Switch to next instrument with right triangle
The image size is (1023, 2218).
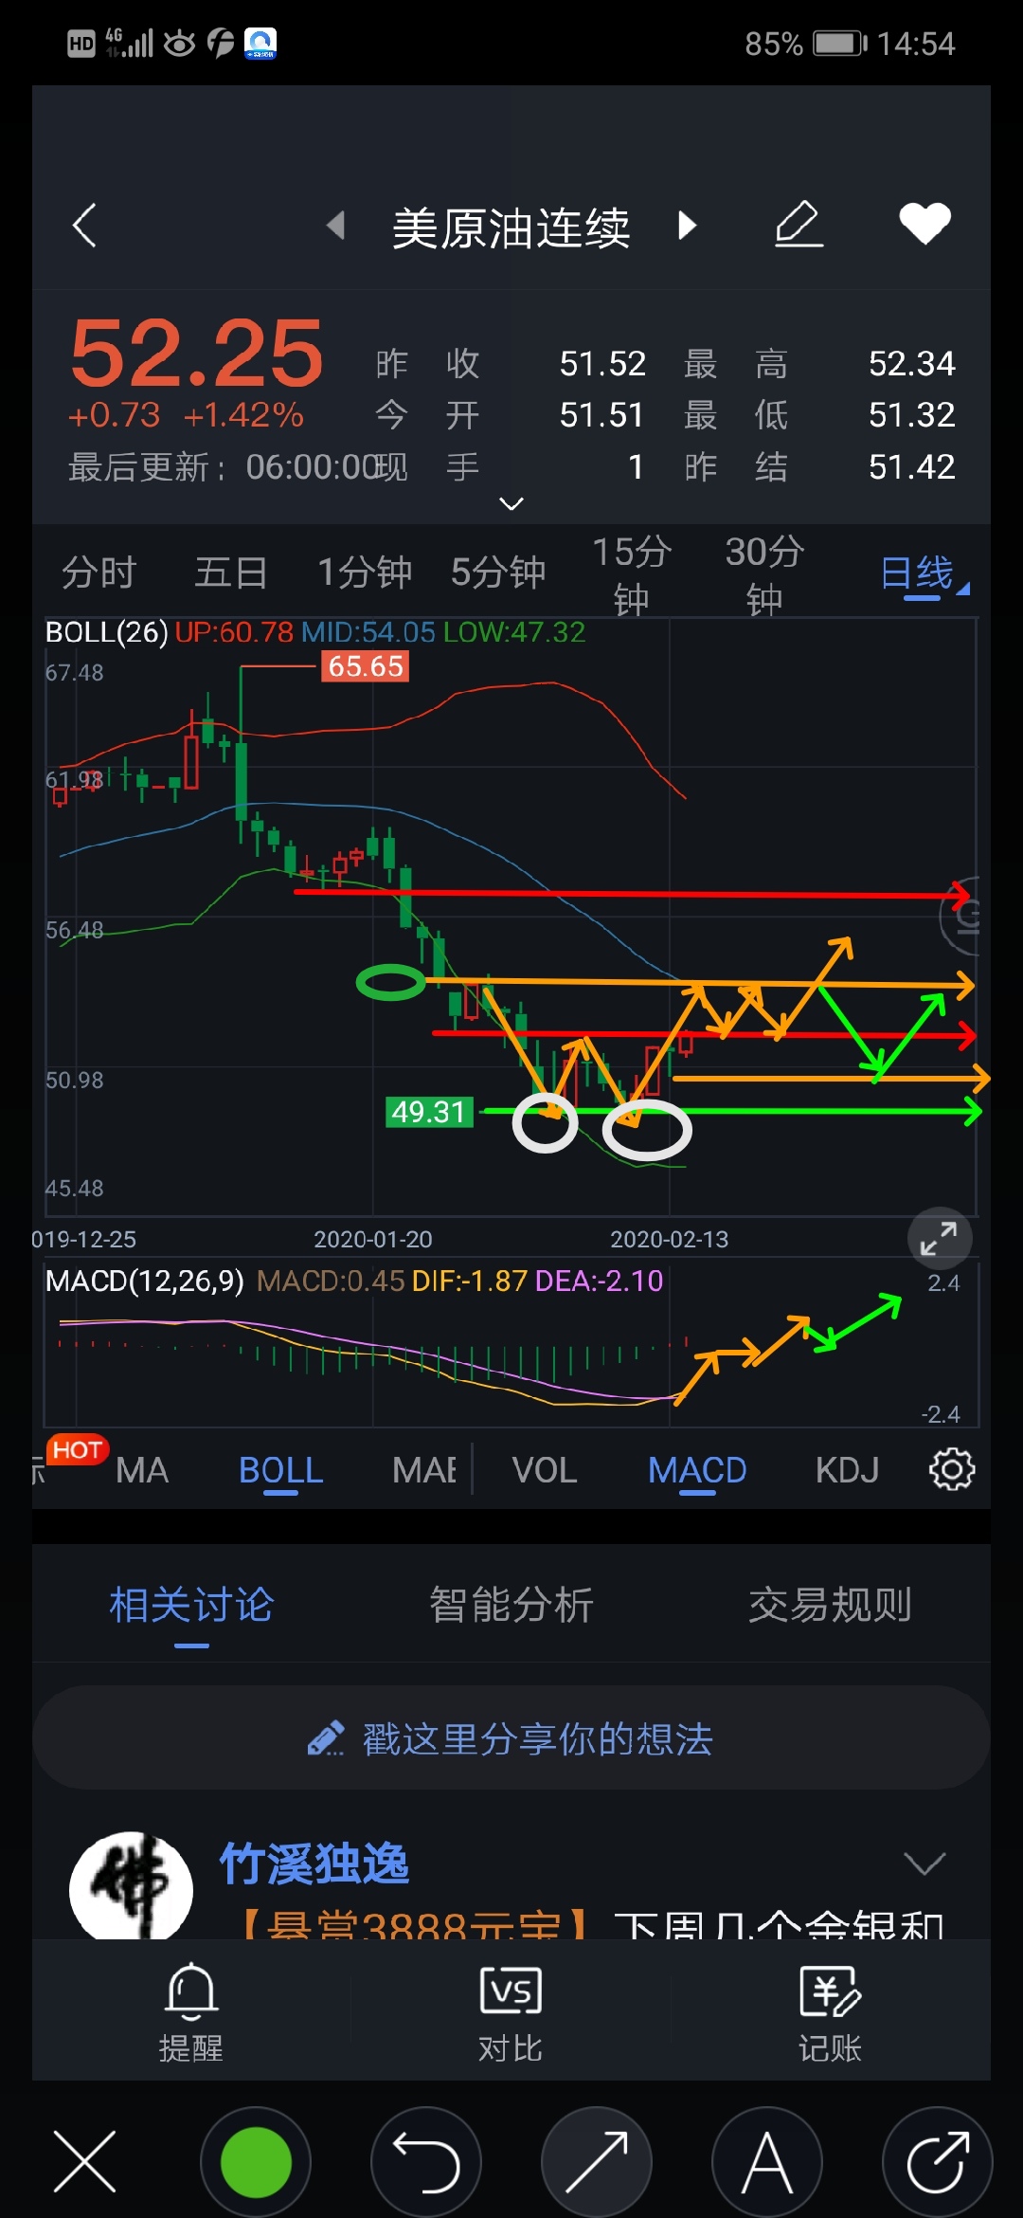click(688, 226)
